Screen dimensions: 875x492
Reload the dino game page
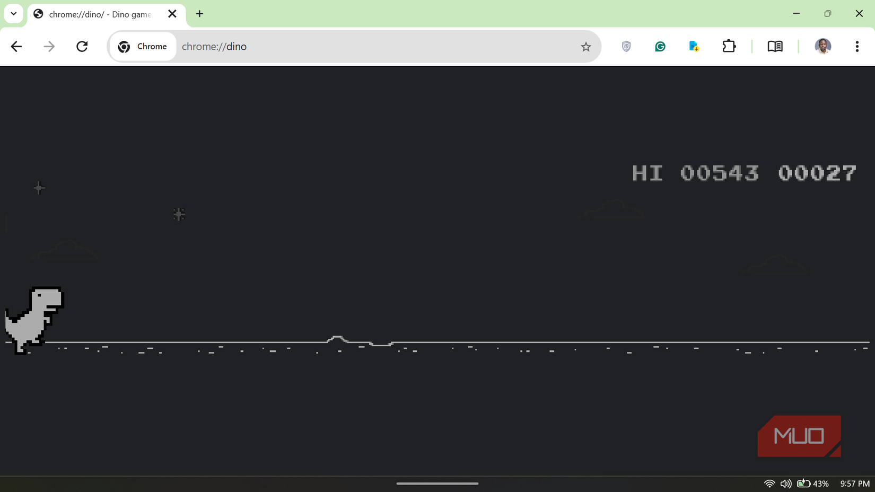tap(82, 47)
